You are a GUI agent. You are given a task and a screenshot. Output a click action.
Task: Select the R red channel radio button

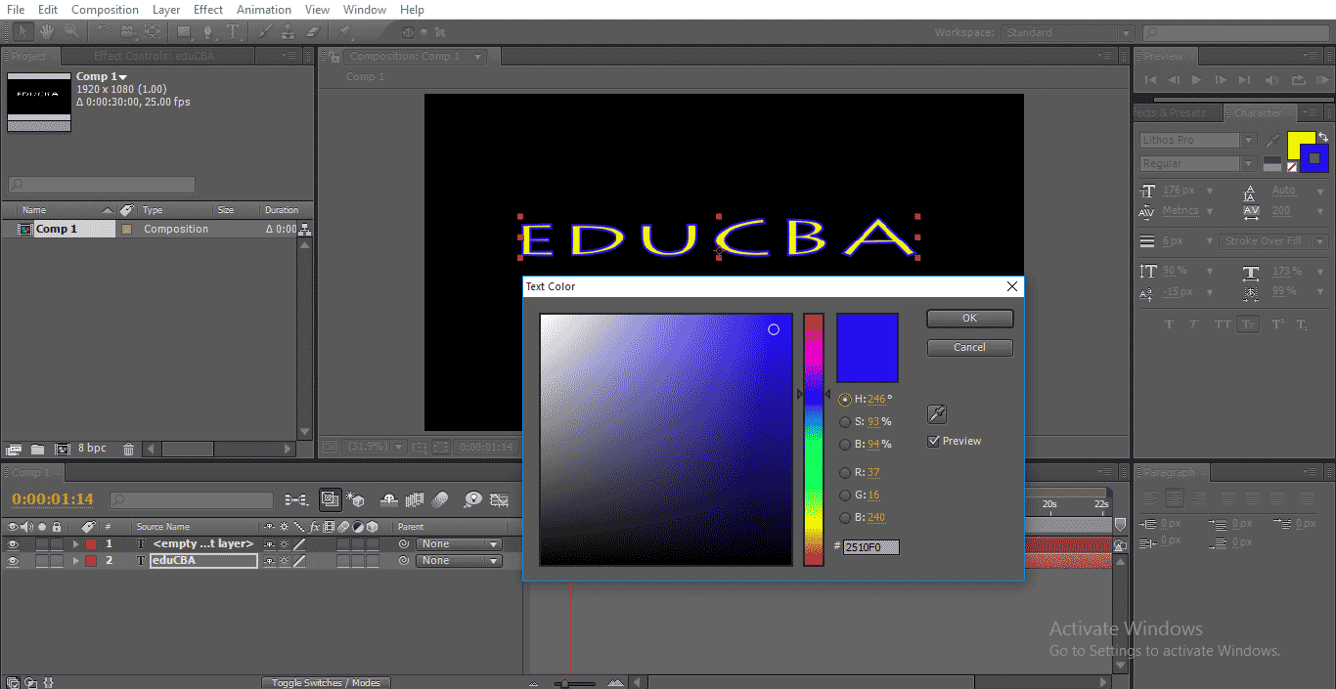(x=845, y=473)
